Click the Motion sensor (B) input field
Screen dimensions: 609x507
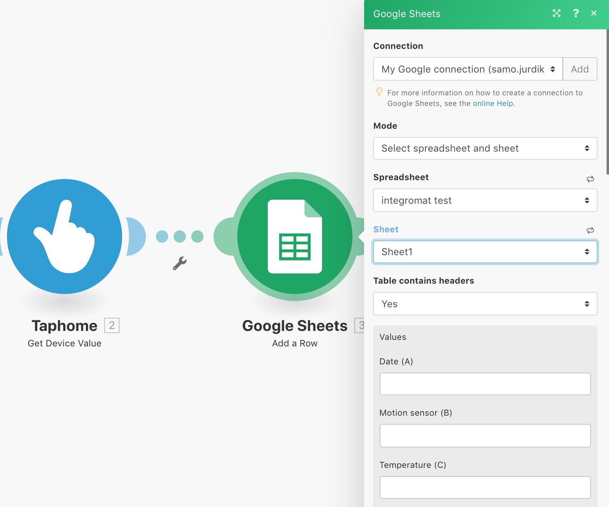coord(485,436)
